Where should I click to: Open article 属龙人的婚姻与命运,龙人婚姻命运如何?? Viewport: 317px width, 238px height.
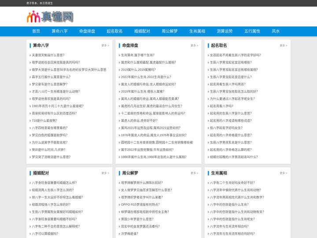(x=148, y=84)
